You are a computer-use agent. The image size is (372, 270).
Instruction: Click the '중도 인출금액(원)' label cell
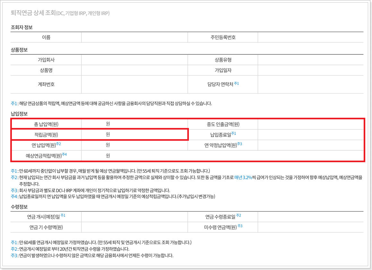(x=223, y=124)
